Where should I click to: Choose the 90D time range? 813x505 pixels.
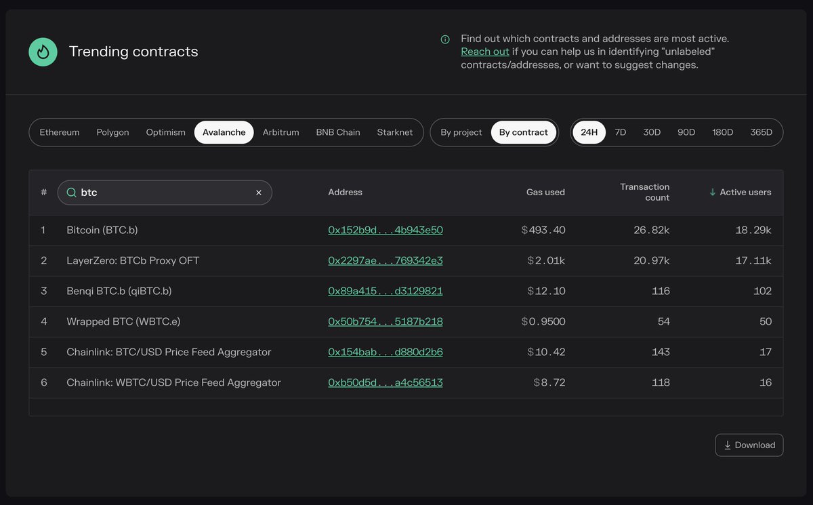click(686, 132)
